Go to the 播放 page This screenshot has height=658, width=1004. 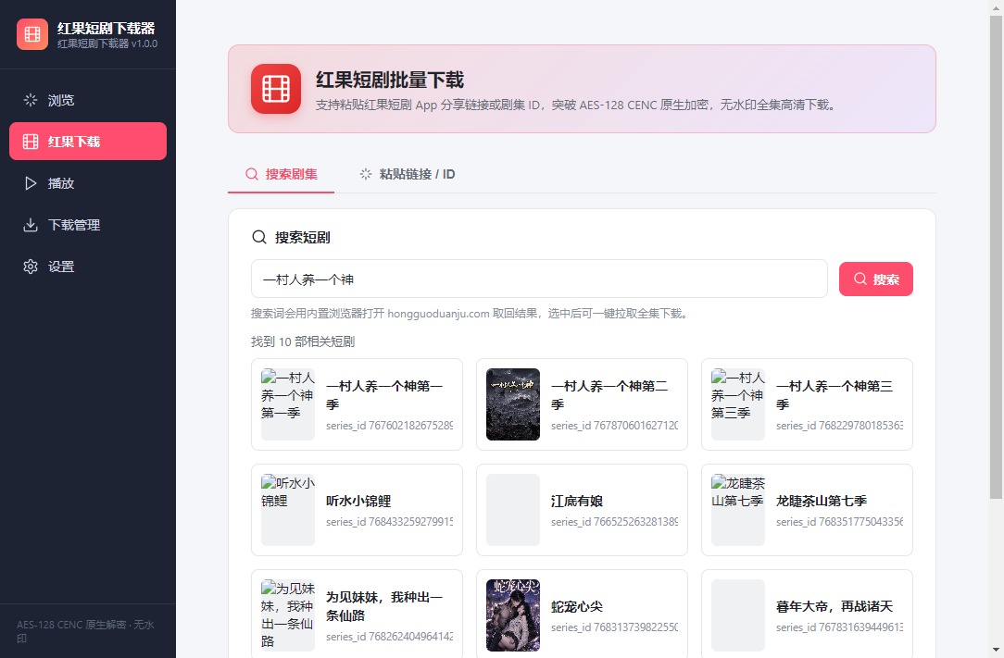88,183
